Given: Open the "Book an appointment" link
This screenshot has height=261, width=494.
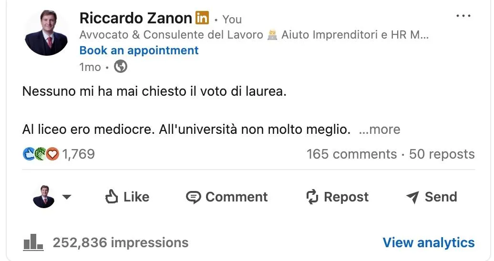Looking at the screenshot, I should [139, 50].
